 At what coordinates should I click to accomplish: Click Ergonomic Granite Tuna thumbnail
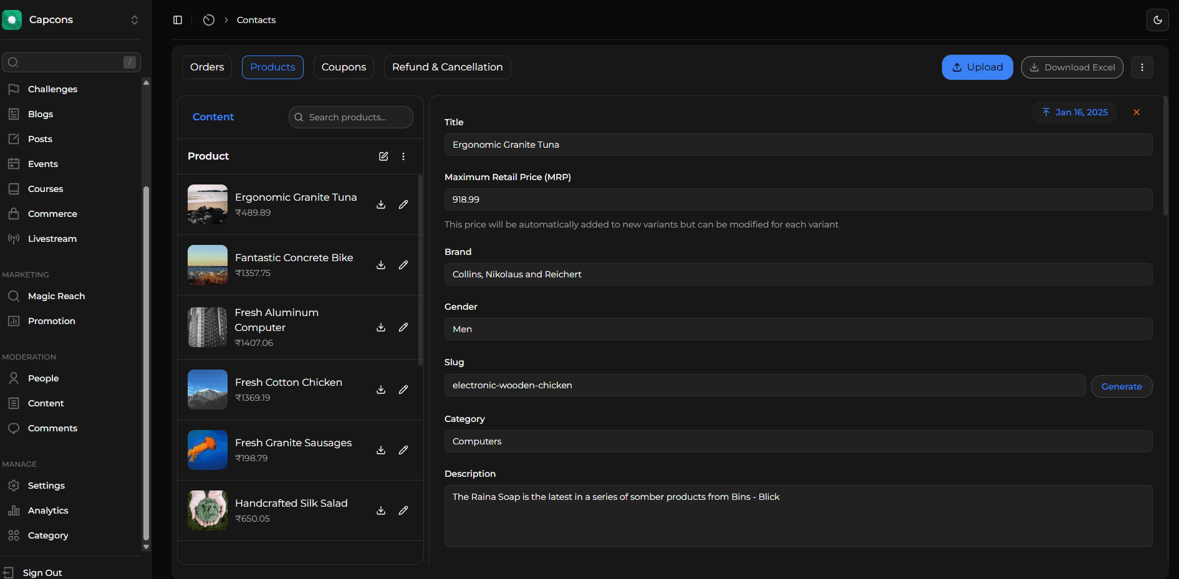(208, 204)
